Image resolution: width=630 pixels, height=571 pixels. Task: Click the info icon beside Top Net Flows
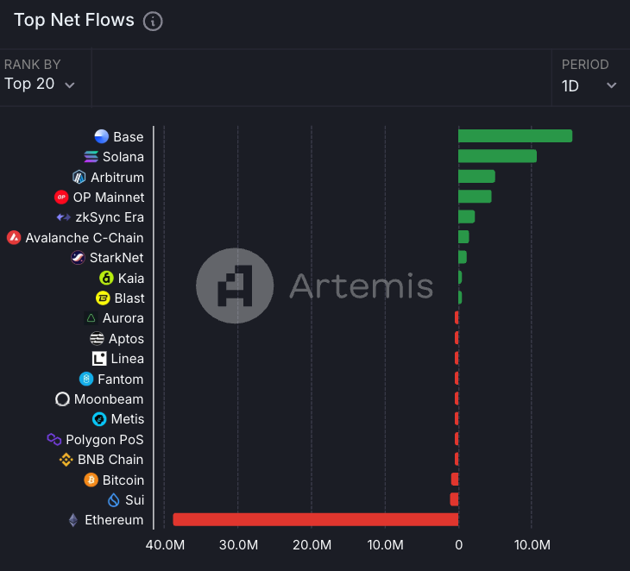[153, 22]
